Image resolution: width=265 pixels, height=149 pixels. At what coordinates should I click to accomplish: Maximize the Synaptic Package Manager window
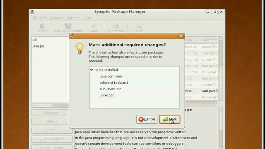click(x=214, y=12)
